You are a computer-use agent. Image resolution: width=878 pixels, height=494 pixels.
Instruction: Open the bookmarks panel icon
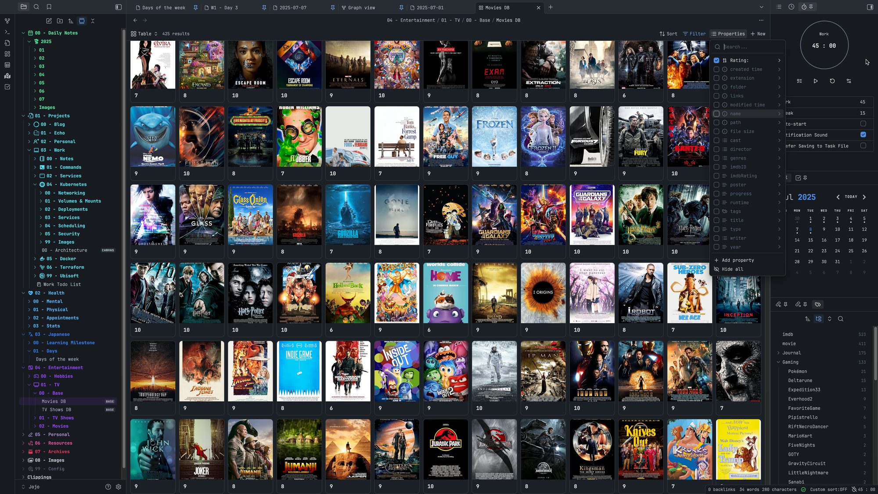(49, 7)
